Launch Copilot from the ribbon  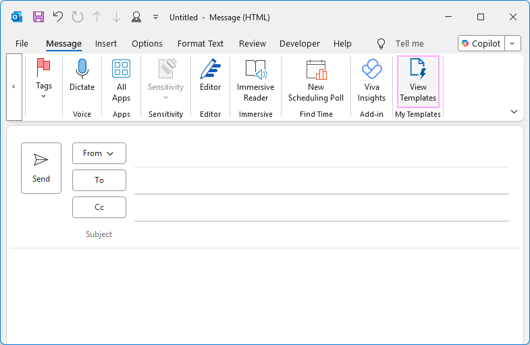(x=481, y=44)
